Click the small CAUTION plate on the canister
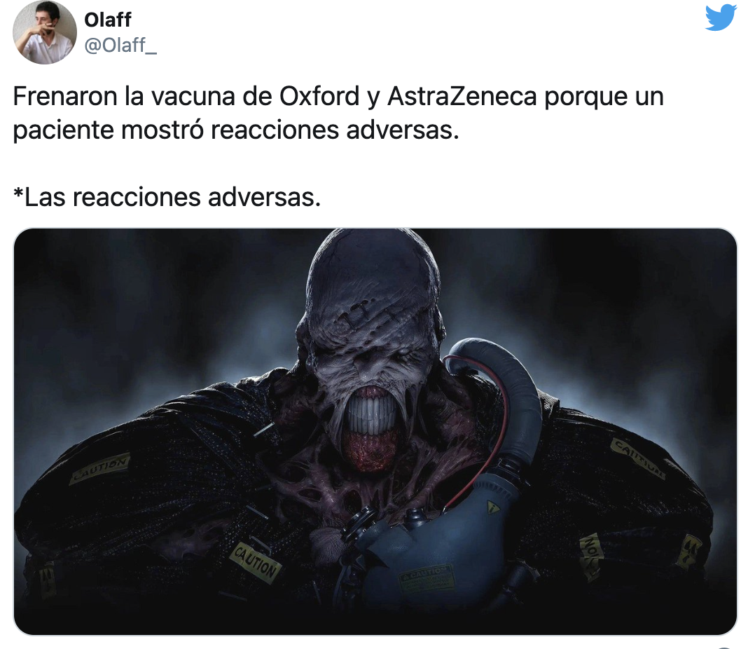The image size is (748, 649). [426, 577]
